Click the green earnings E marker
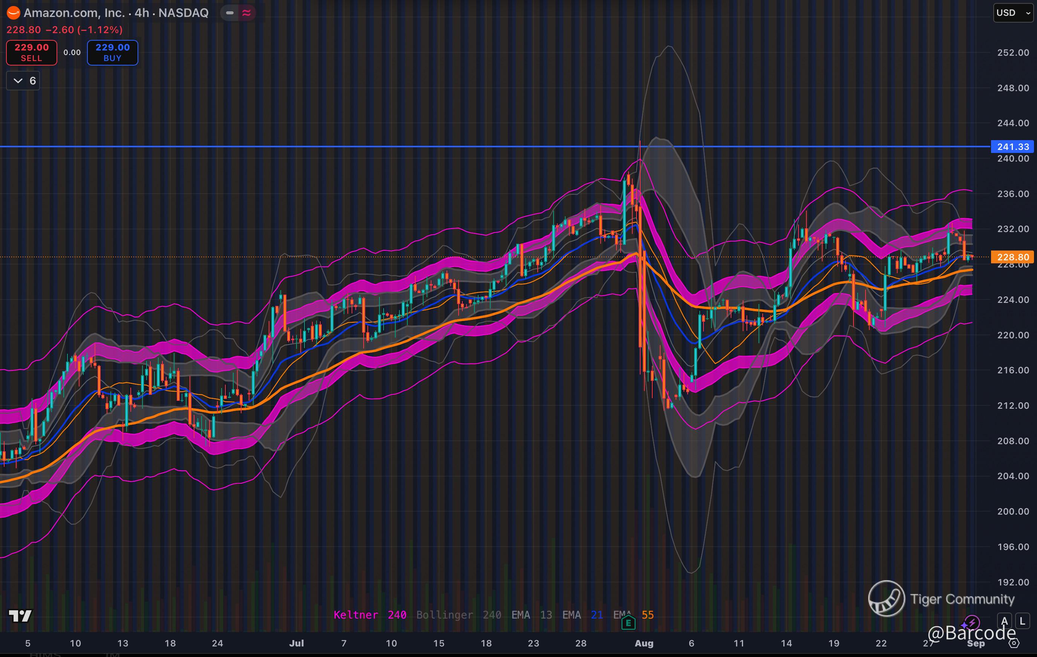This screenshot has width=1037, height=657. tap(628, 623)
